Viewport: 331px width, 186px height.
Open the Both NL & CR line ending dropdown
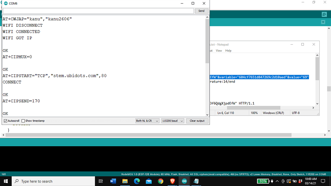tap(147, 121)
